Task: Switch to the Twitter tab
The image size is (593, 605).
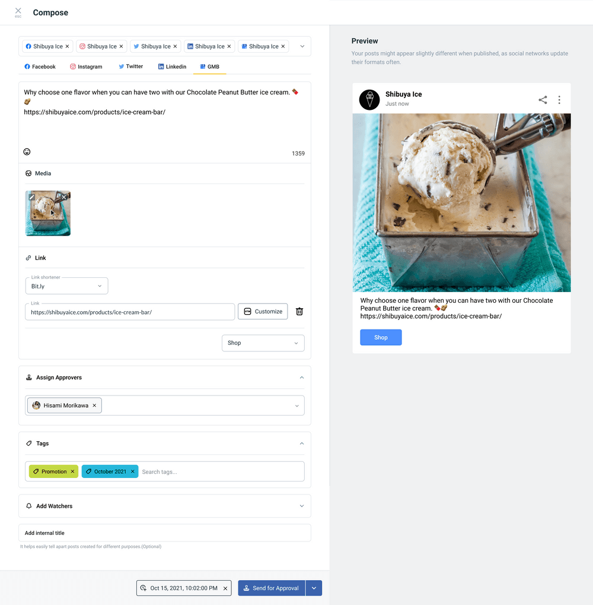Action: pyautogui.click(x=130, y=66)
